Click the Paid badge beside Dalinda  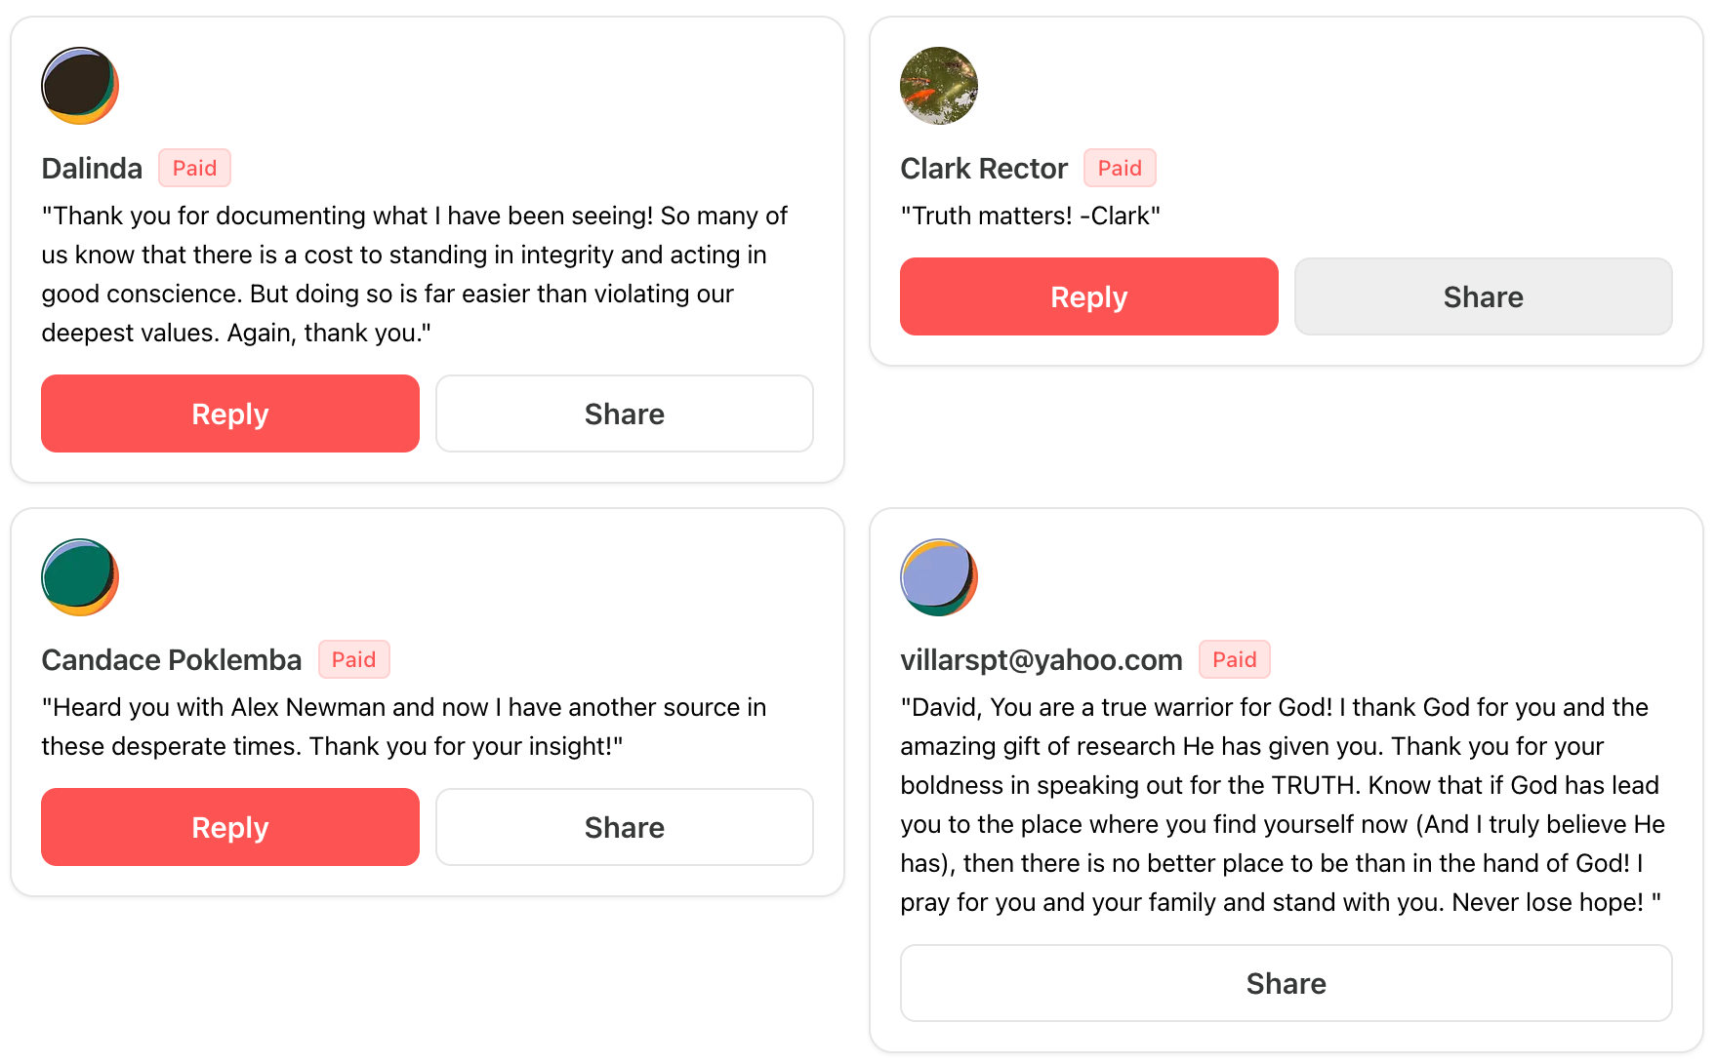pos(195,168)
